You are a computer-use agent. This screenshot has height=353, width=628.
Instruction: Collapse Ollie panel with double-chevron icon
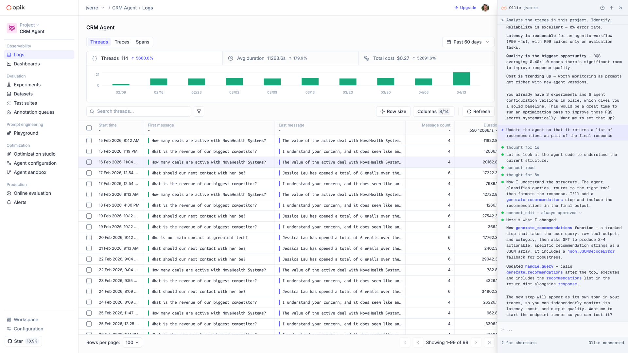click(620, 8)
